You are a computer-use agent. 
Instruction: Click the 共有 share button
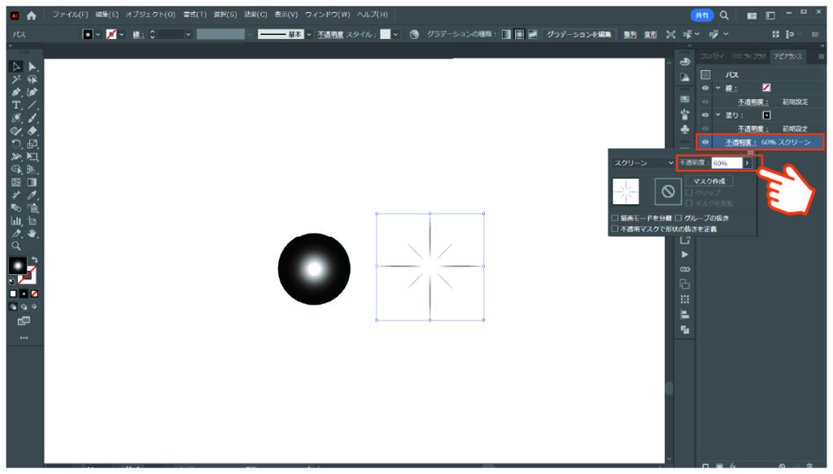click(x=702, y=15)
